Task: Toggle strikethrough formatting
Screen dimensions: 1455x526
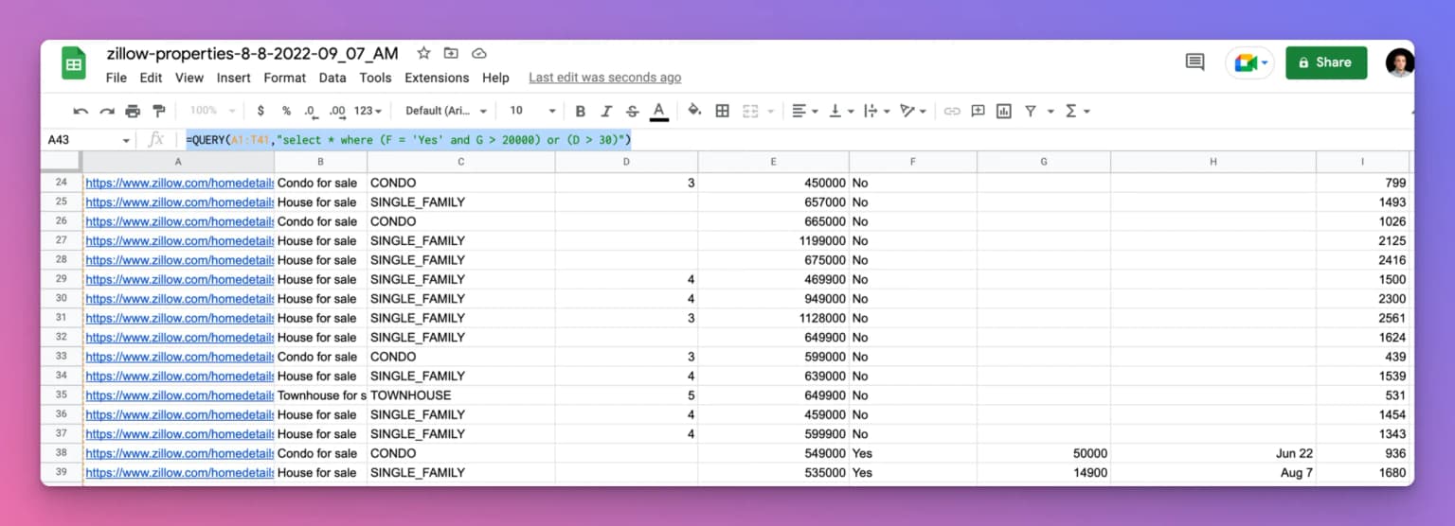Action: [x=632, y=111]
